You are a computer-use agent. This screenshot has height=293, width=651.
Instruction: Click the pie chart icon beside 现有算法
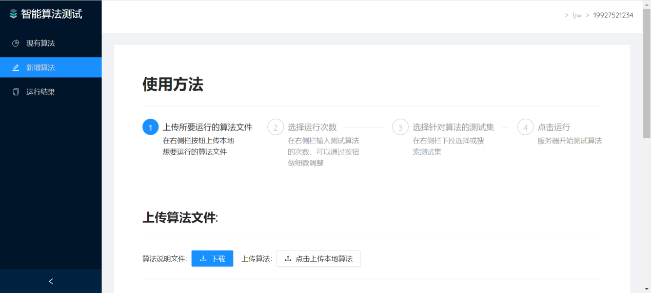tap(16, 43)
